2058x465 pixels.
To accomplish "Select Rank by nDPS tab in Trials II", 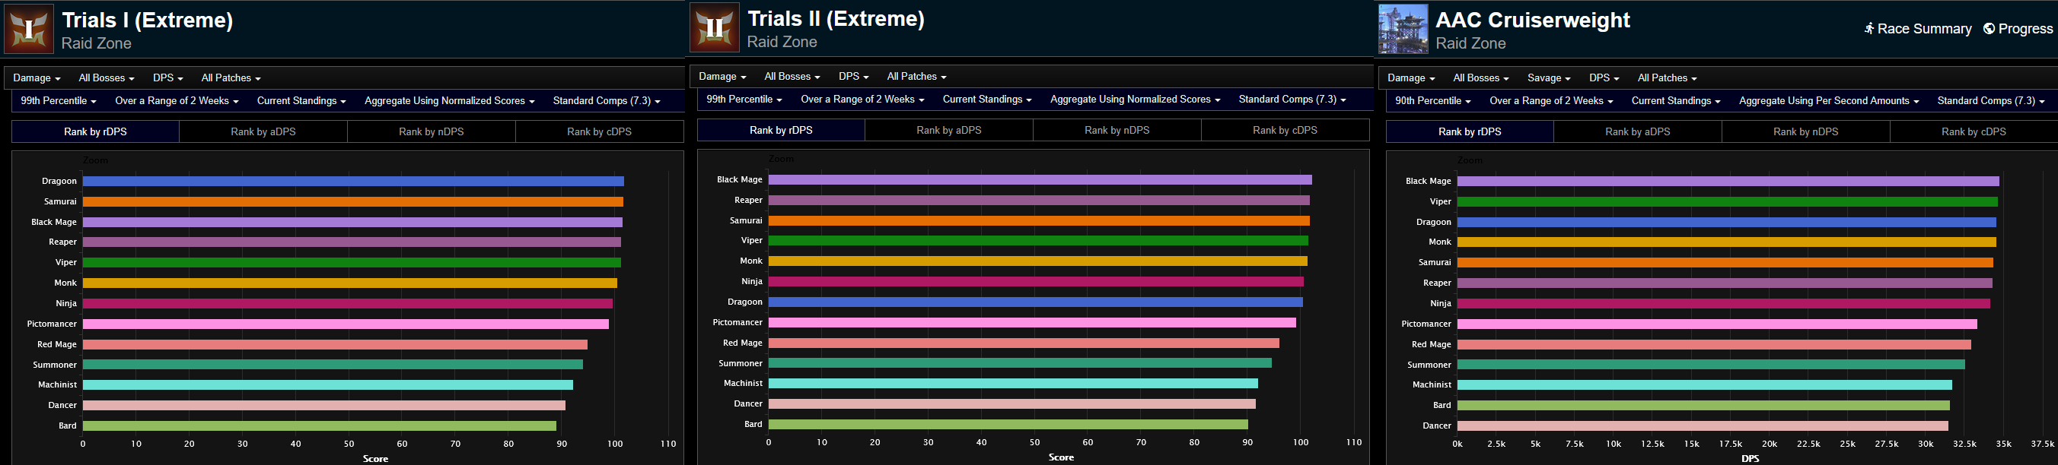I will tap(1116, 130).
